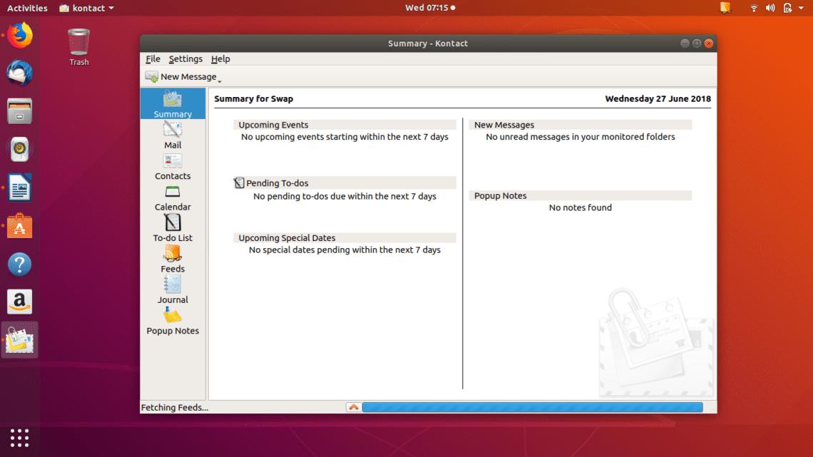Click the Fetching Feeds status text

coord(166,407)
